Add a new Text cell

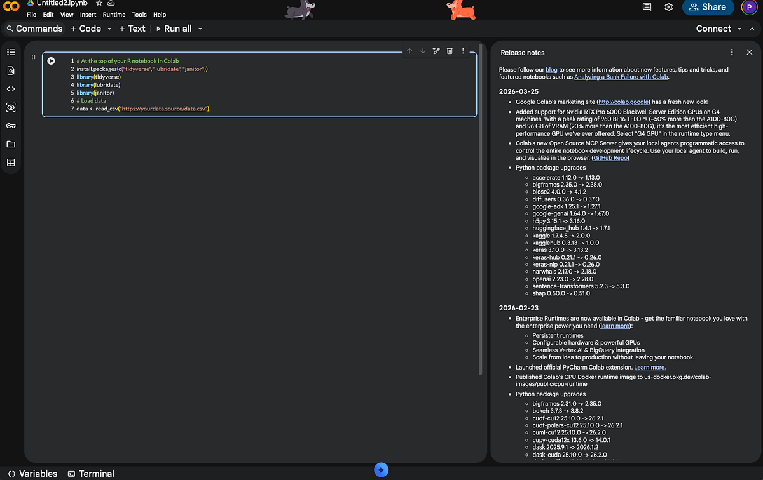tap(132, 29)
